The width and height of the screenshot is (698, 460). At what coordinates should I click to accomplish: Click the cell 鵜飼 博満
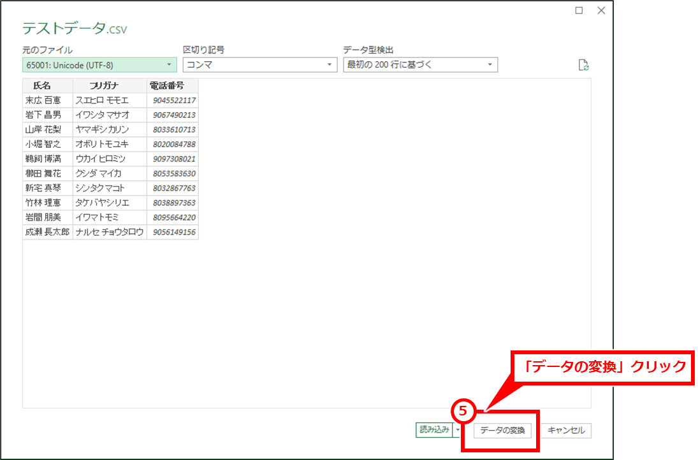point(48,159)
